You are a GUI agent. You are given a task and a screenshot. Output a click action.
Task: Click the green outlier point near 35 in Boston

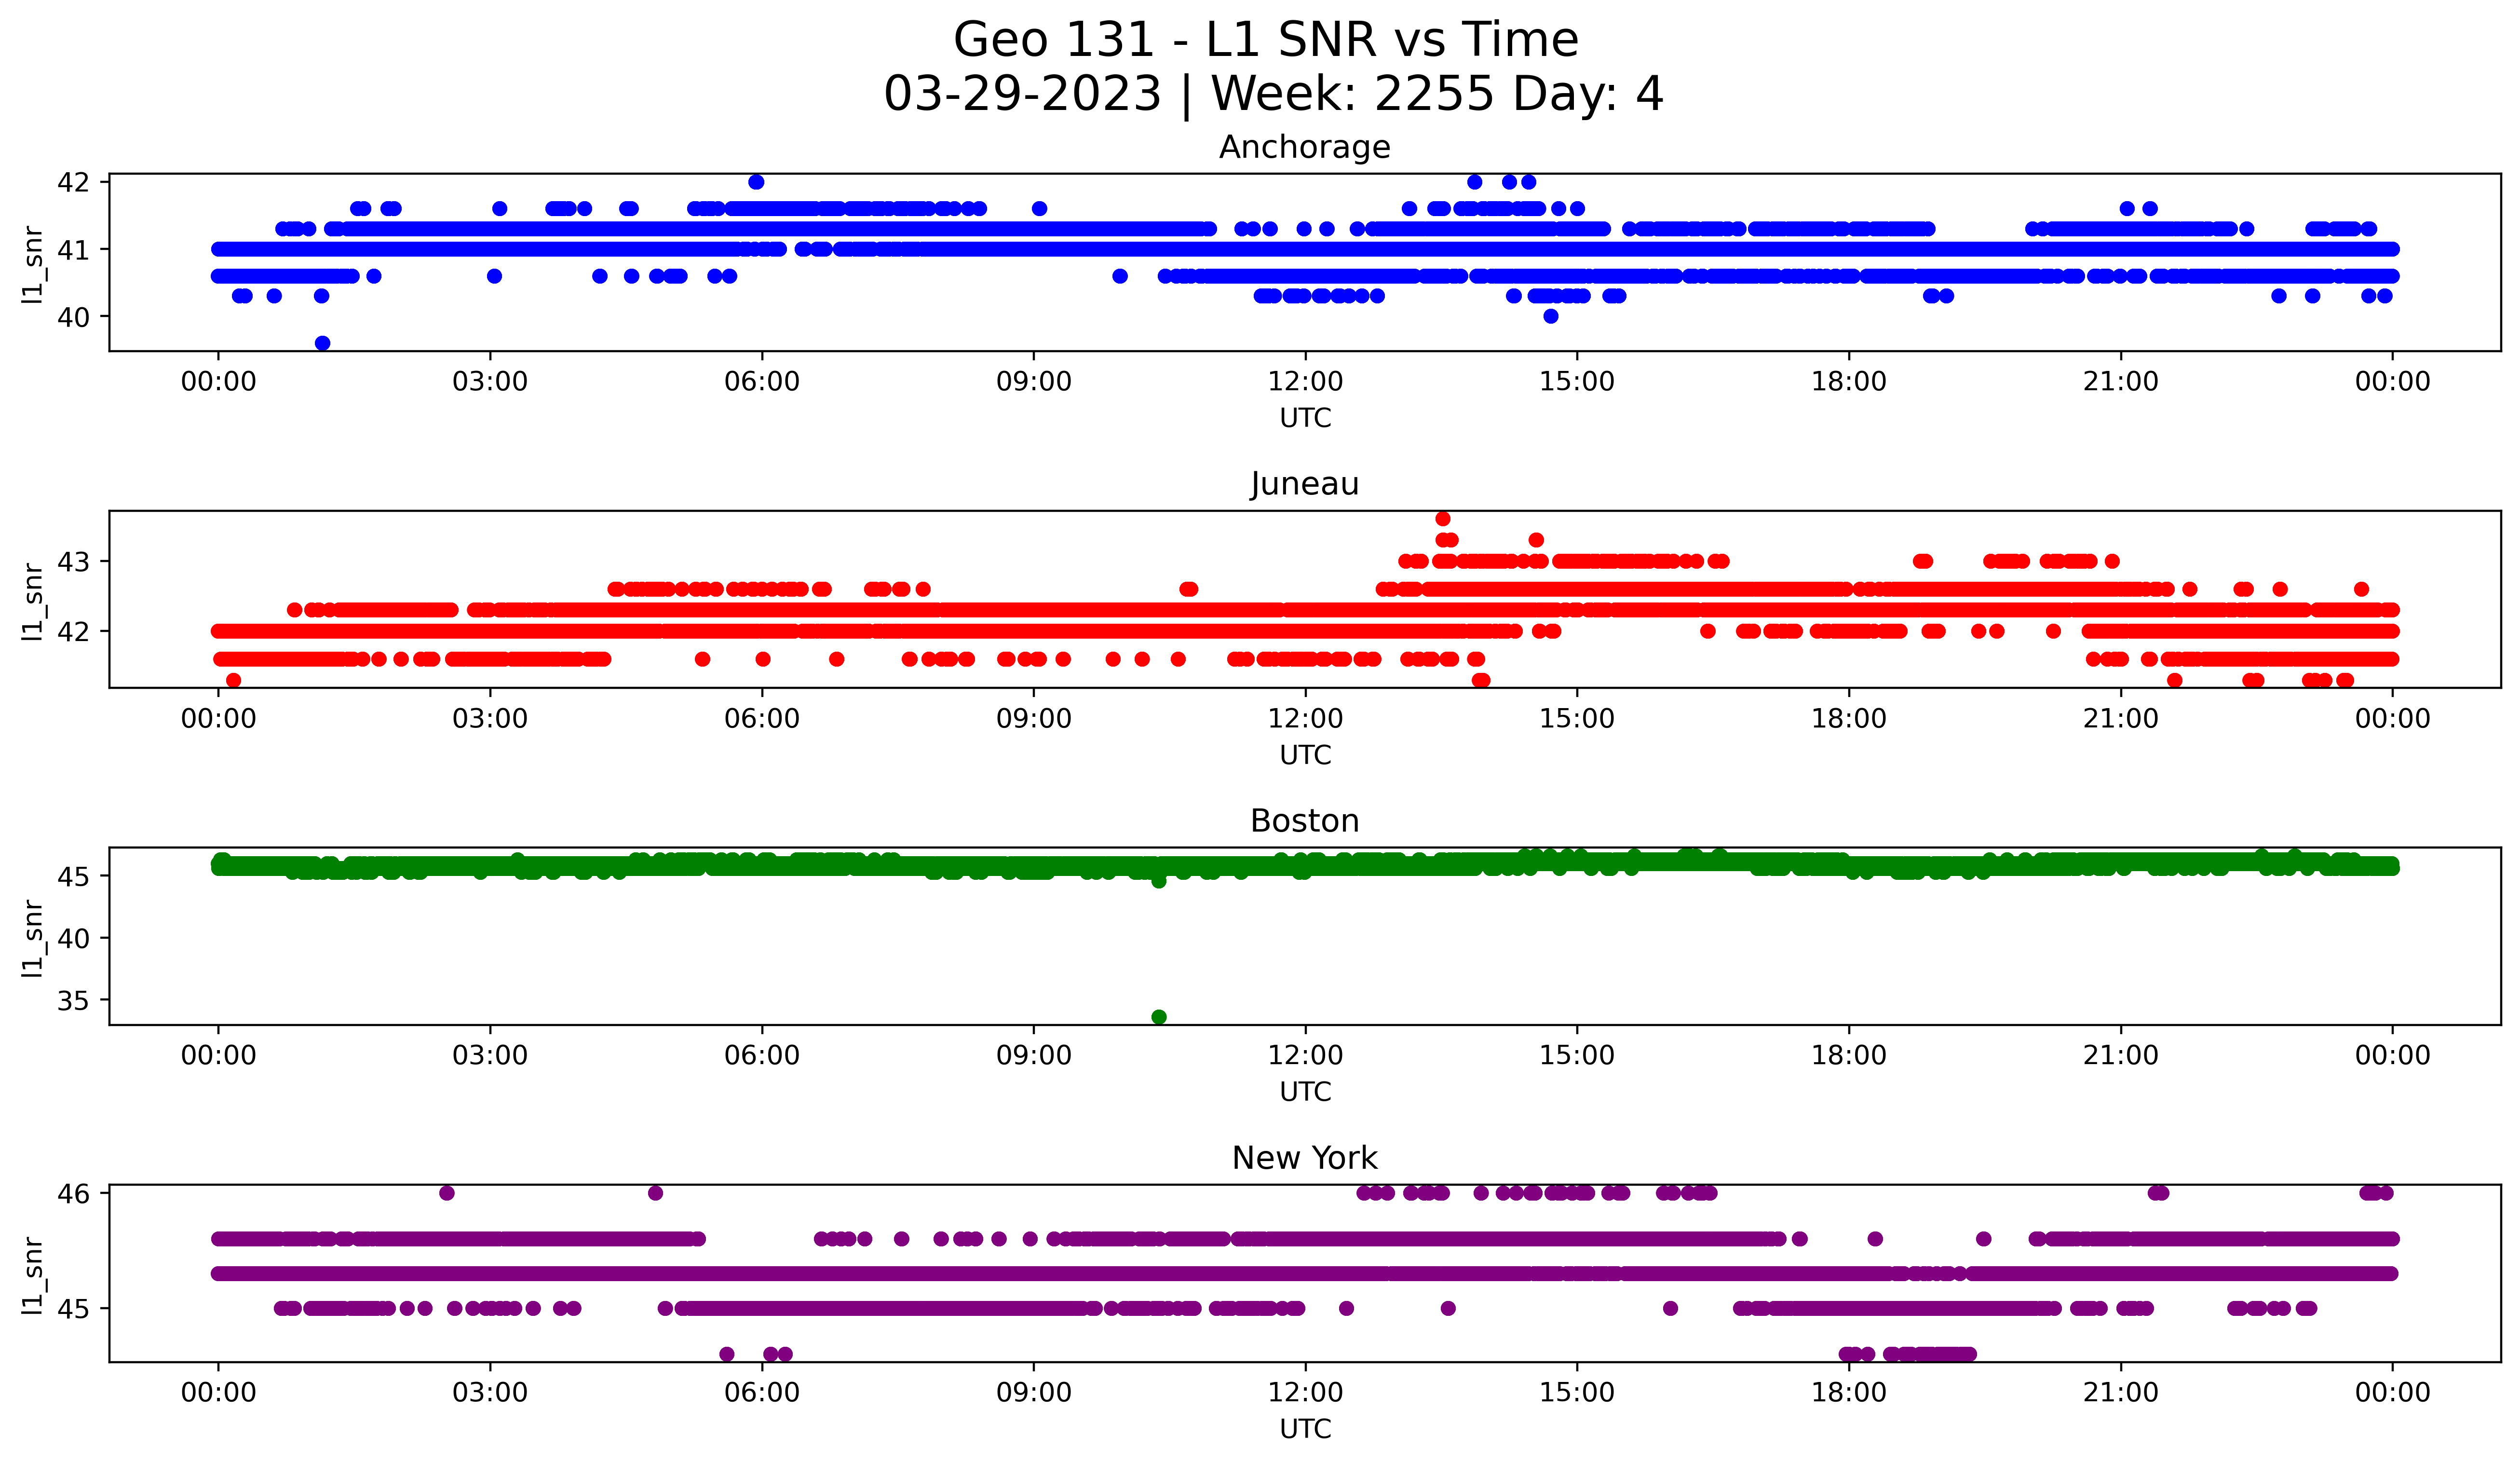1159,1017
